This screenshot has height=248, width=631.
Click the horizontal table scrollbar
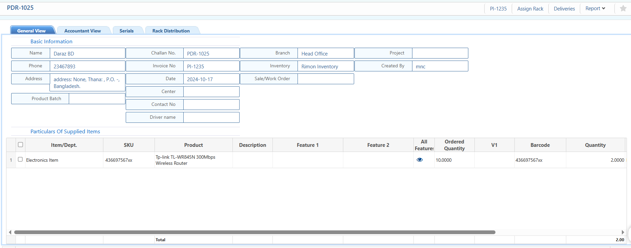(255, 232)
